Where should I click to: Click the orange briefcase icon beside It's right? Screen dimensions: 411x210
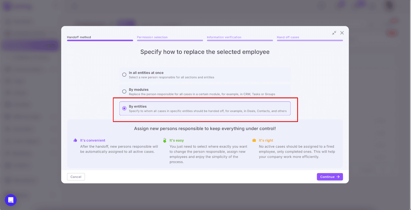254,140
